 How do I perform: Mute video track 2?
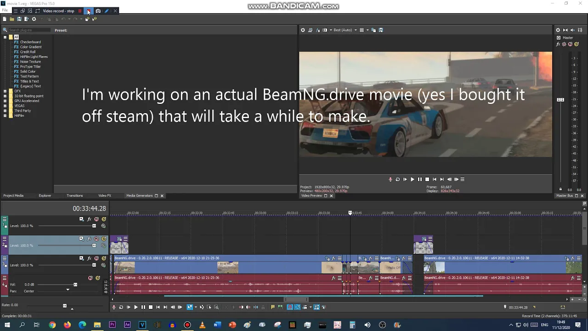96,239
